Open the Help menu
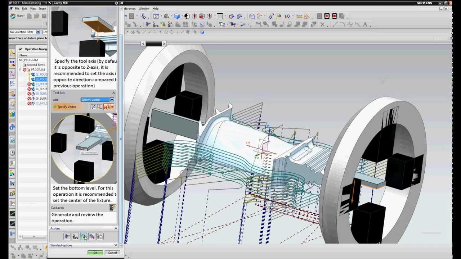The width and height of the screenshot is (461, 259). click(x=155, y=9)
